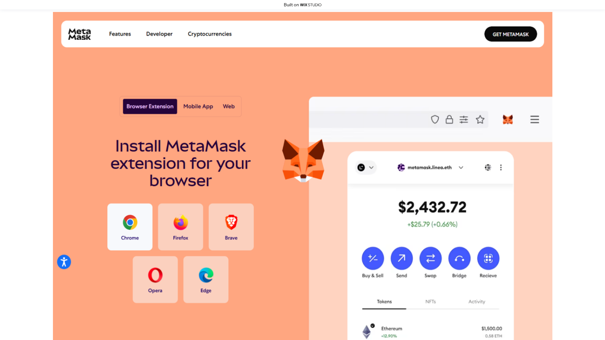Click the $1,500.00 Ethereum value
Viewport: 605px width, 340px height.
pos(492,328)
